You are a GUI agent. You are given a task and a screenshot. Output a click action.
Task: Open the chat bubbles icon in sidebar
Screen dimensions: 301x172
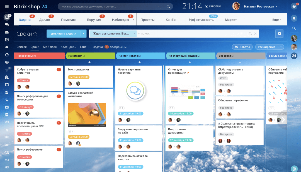[x=7, y=25]
